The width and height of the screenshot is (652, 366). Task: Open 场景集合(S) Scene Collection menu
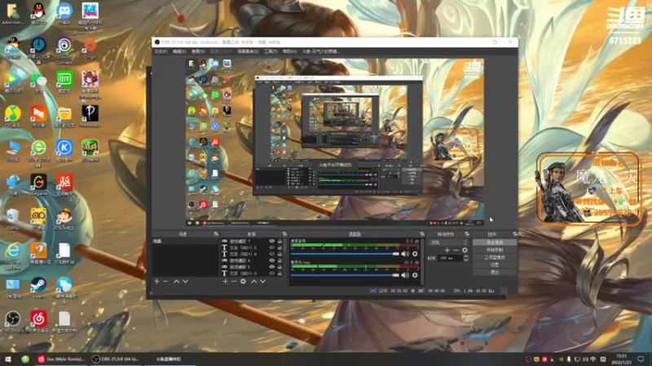(x=248, y=51)
